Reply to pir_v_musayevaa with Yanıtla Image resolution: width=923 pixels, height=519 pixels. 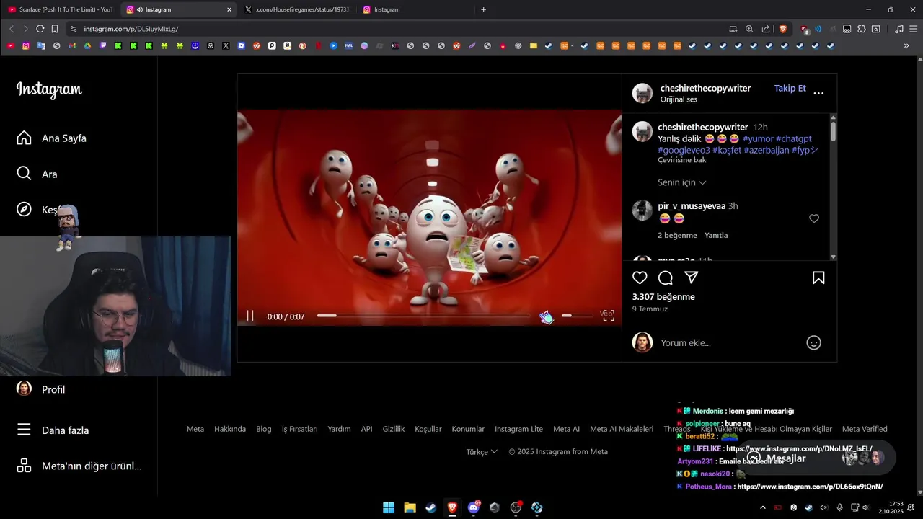(716, 236)
